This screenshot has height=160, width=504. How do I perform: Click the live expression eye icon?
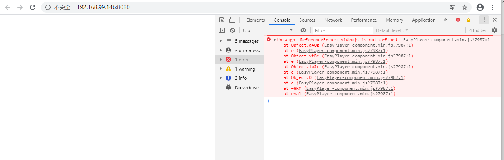pos(303,30)
